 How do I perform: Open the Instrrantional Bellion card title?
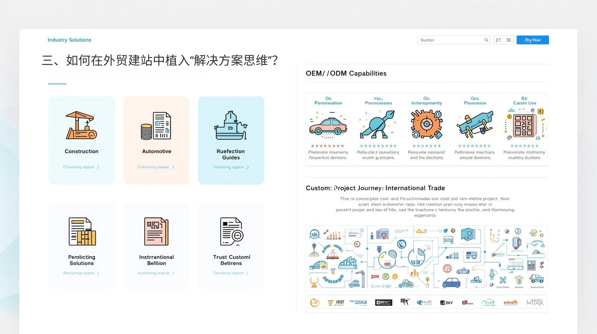pos(156,260)
